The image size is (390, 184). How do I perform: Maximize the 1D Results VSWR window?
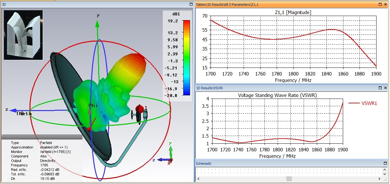tap(380, 88)
